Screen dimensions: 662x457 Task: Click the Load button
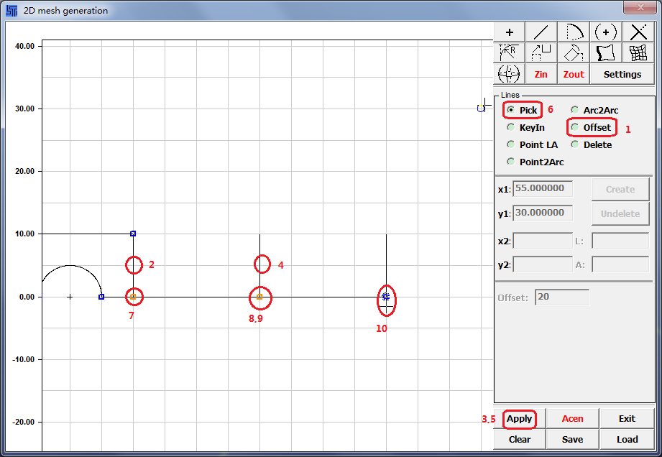pyautogui.click(x=627, y=439)
